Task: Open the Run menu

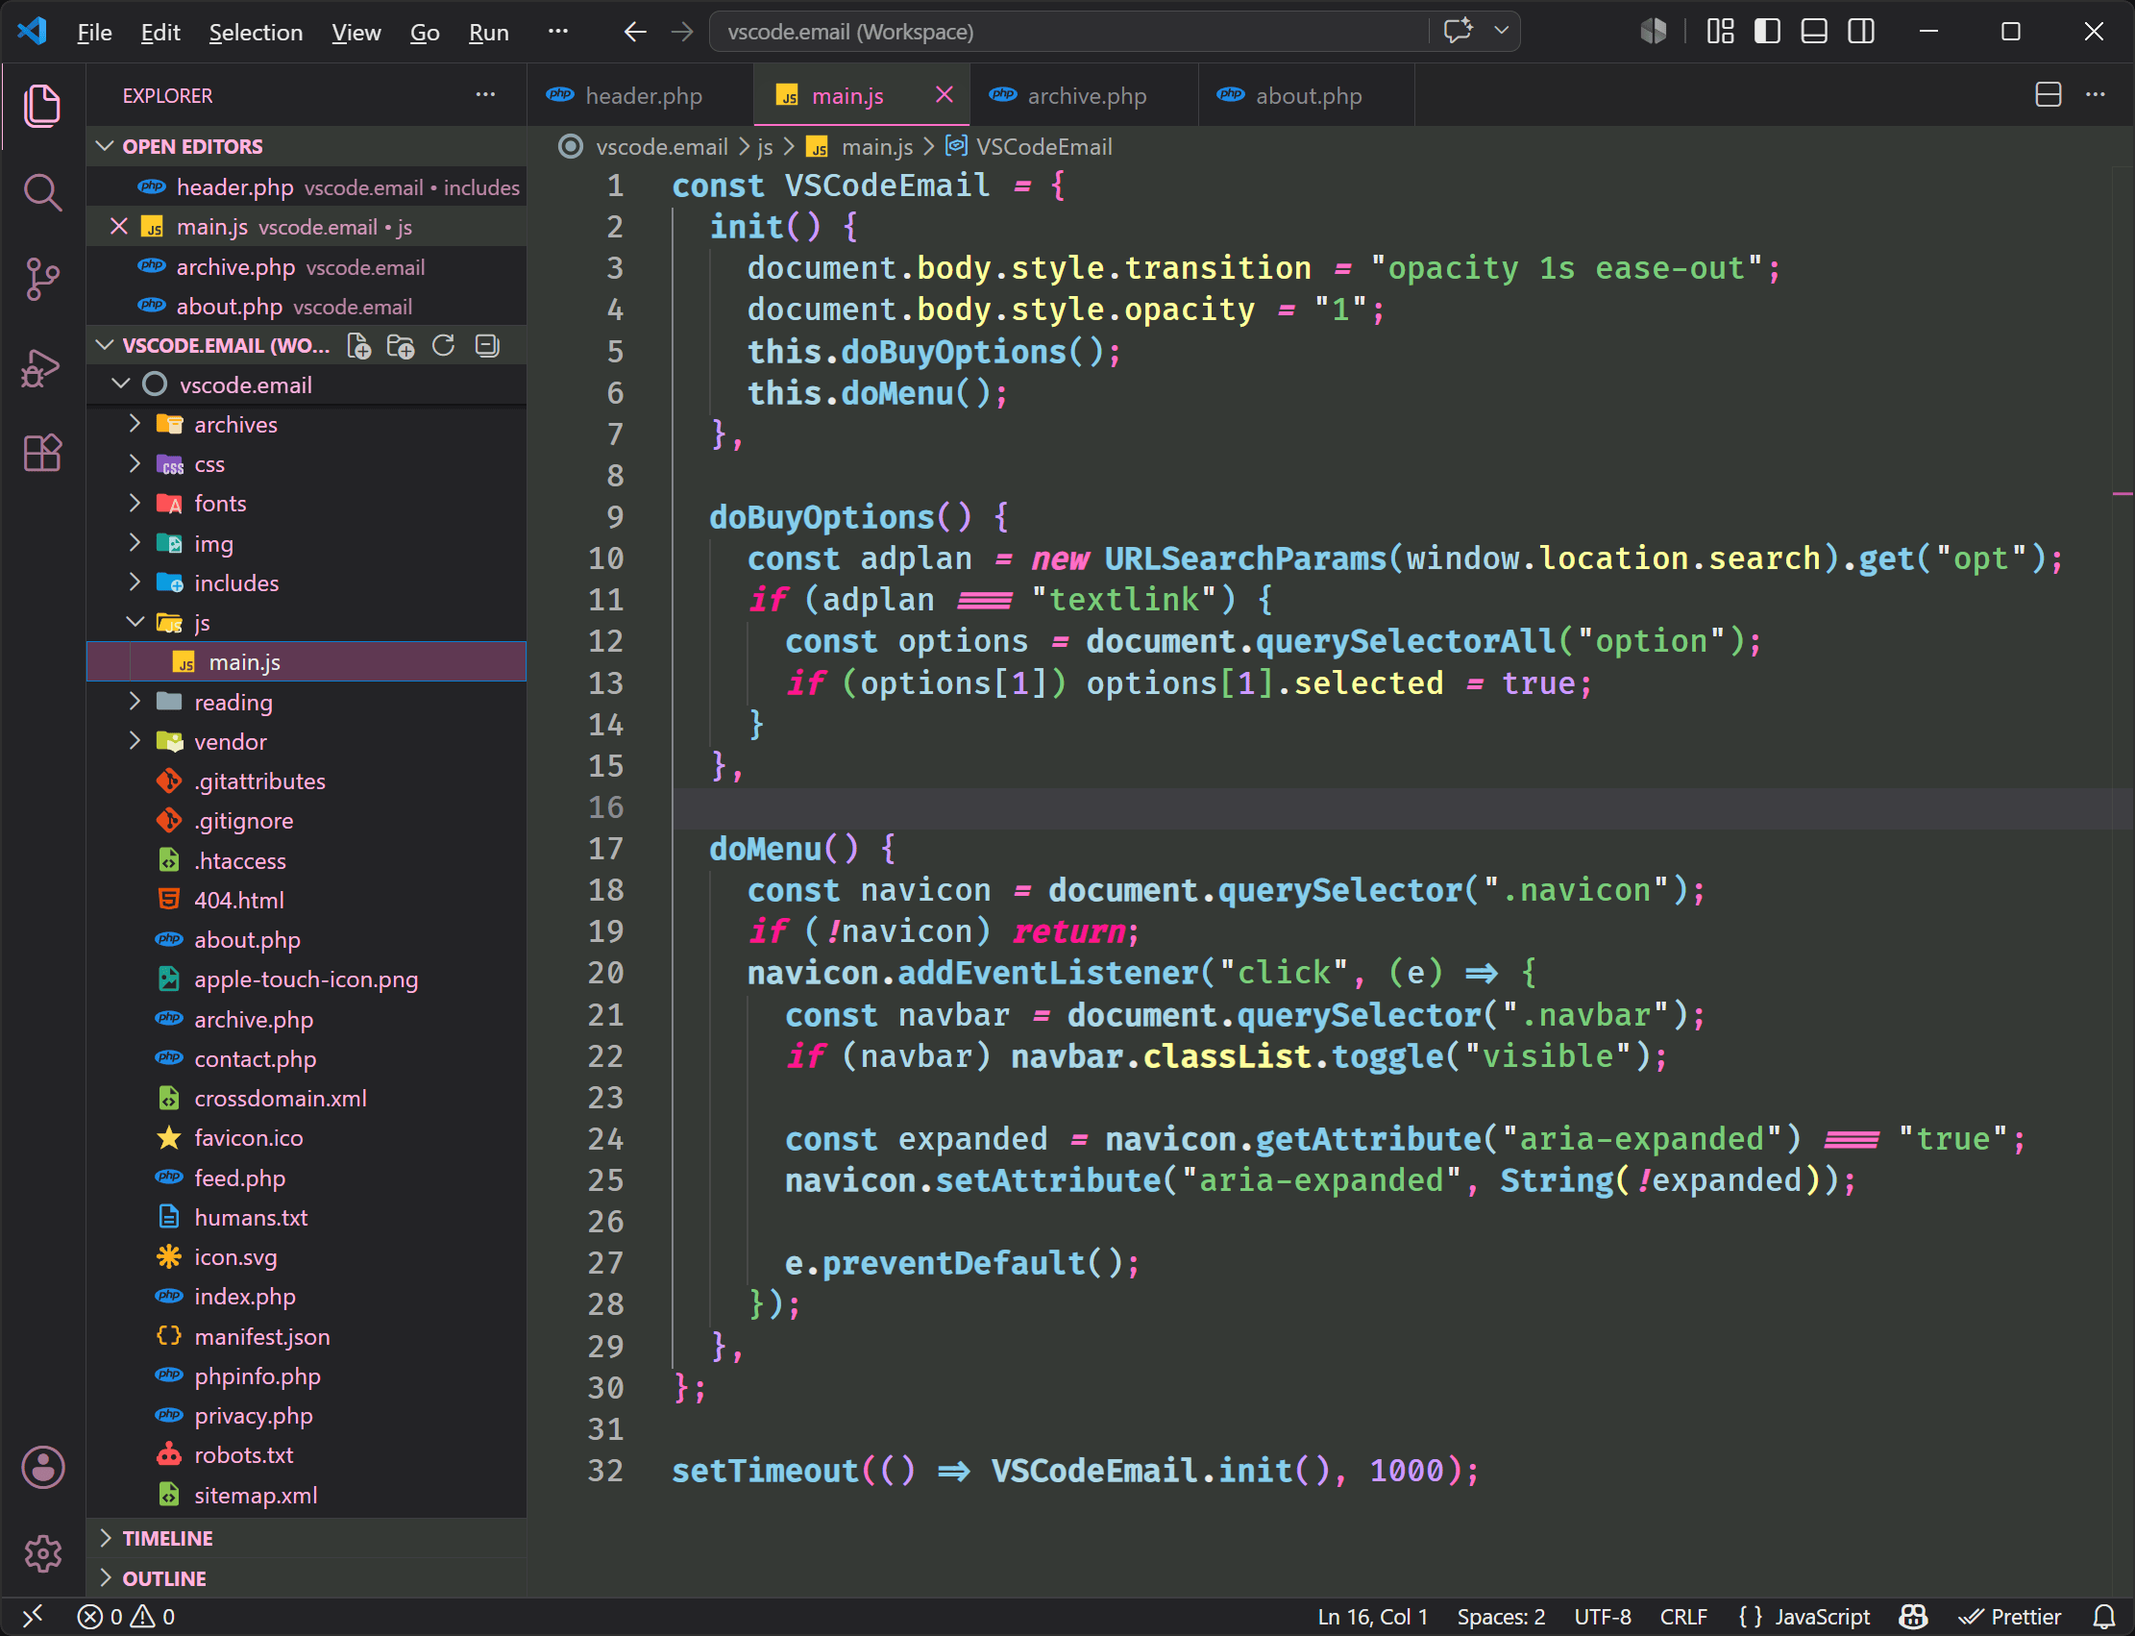Action: (x=489, y=32)
